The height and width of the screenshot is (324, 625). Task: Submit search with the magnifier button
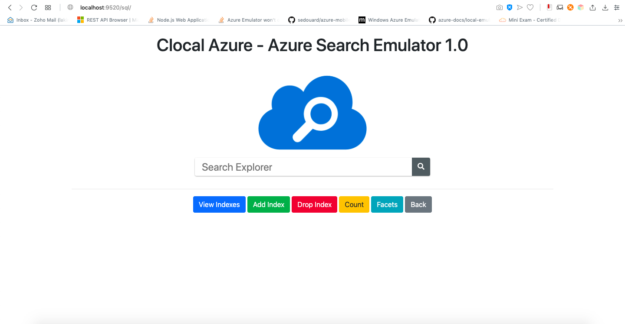[x=421, y=167]
